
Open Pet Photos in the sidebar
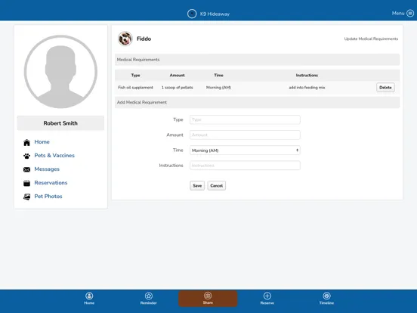(48, 197)
